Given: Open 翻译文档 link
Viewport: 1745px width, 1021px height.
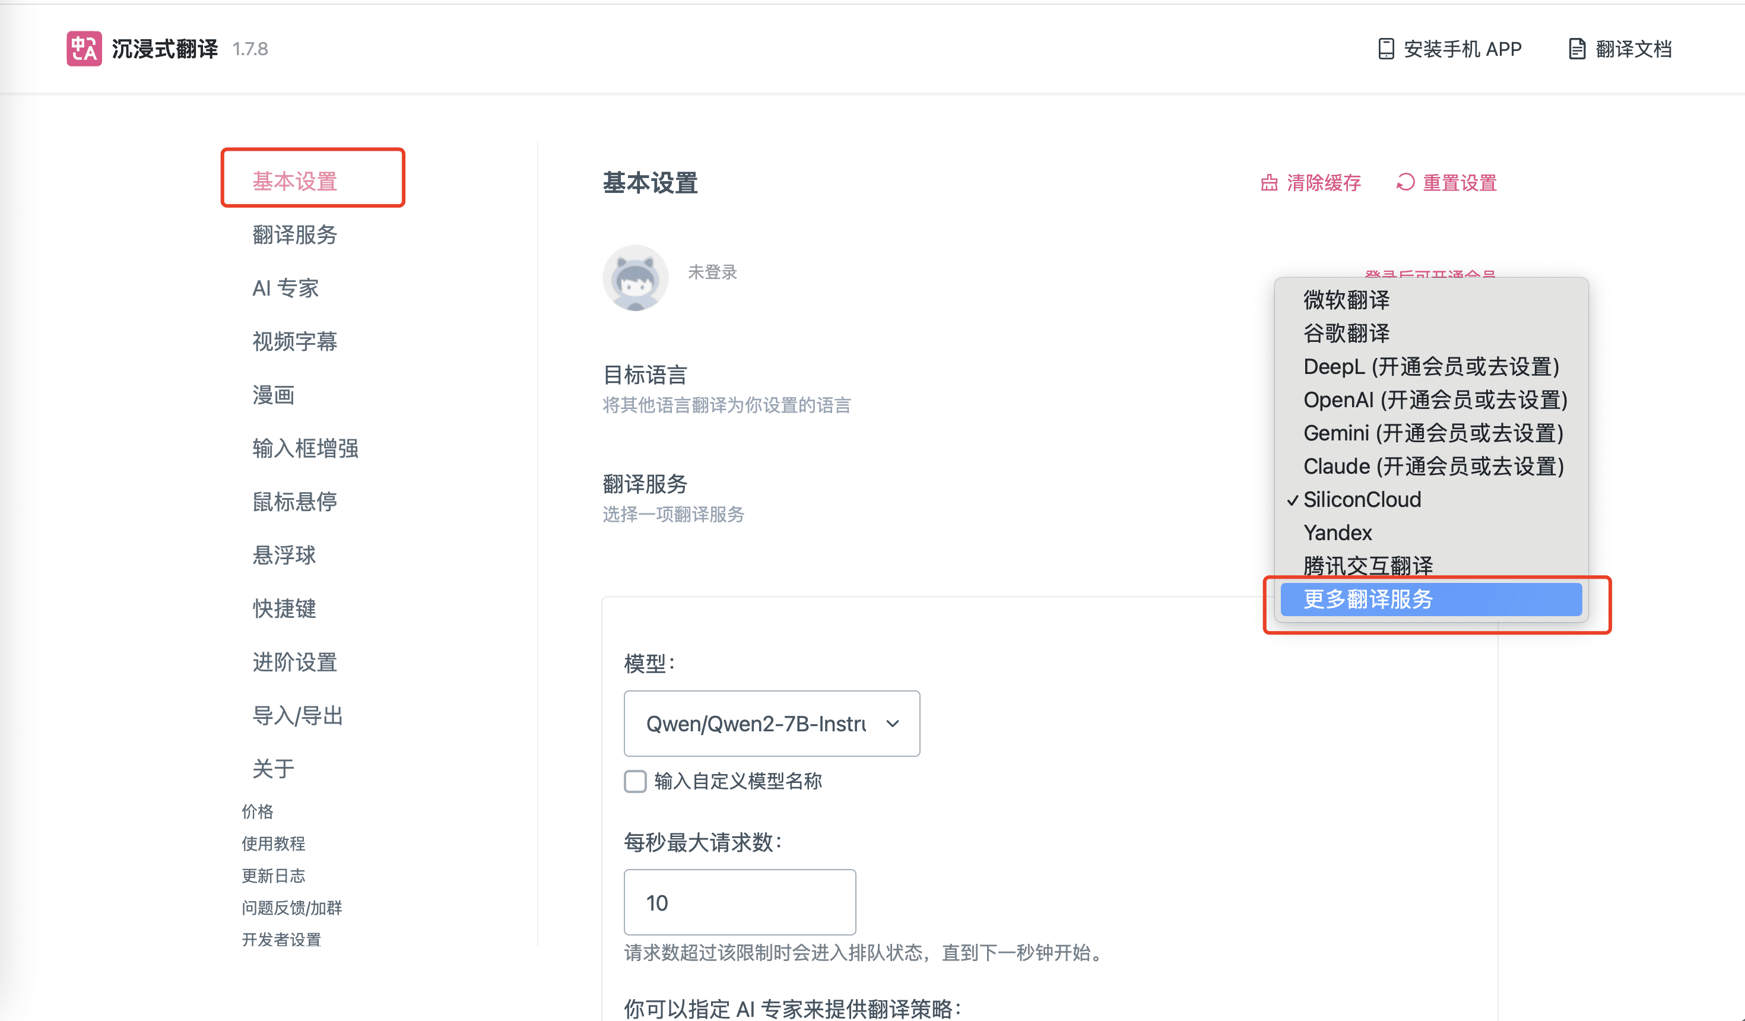Looking at the screenshot, I should tap(1620, 49).
